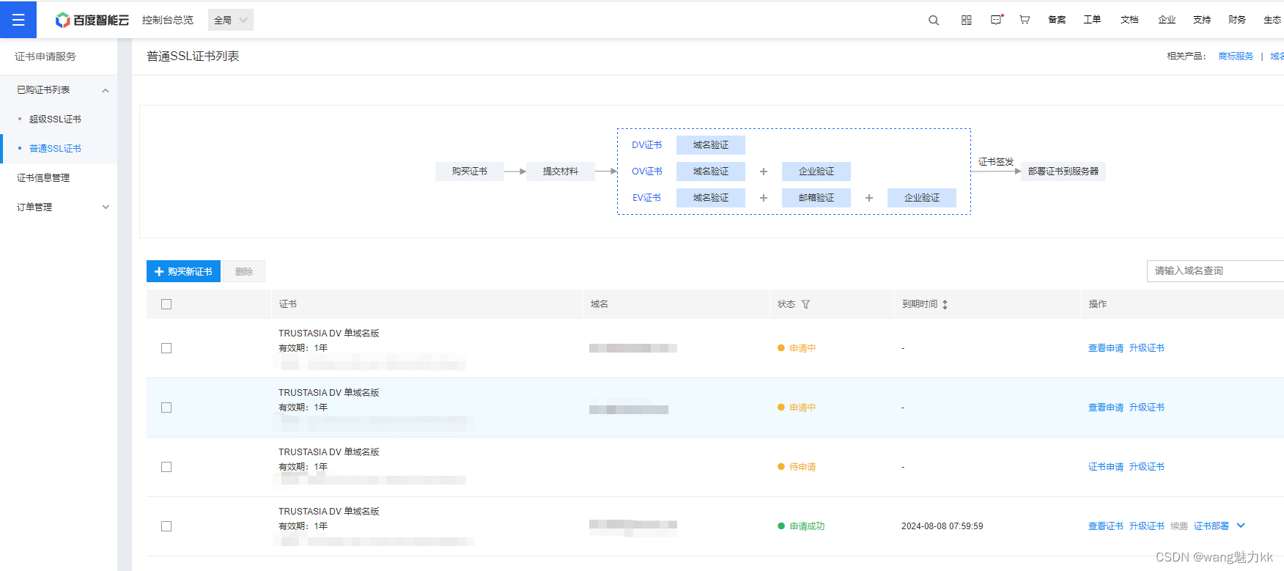Click 升级证书 in the 申请成功 row
The height and width of the screenshot is (571, 1284).
point(1146,526)
